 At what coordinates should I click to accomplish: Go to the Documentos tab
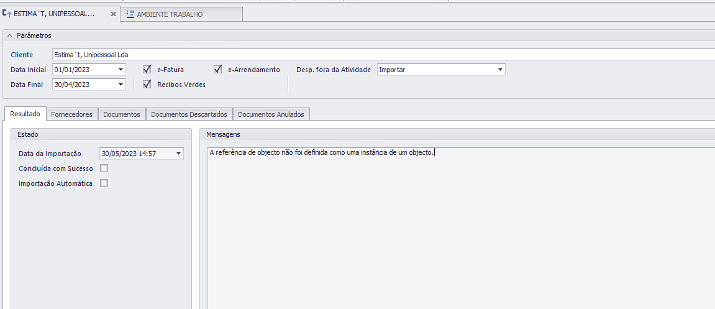(122, 114)
